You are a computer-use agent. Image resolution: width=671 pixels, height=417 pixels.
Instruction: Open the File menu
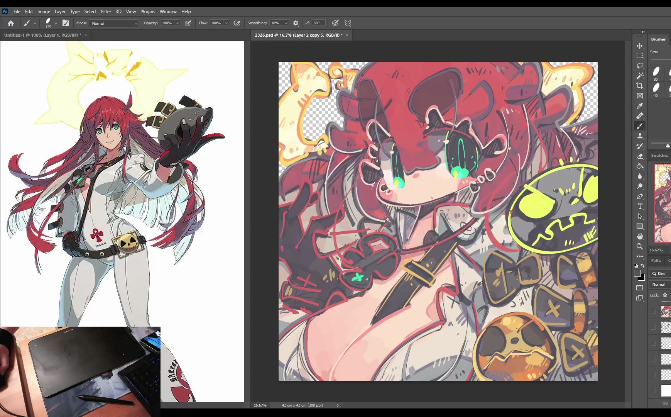click(17, 12)
